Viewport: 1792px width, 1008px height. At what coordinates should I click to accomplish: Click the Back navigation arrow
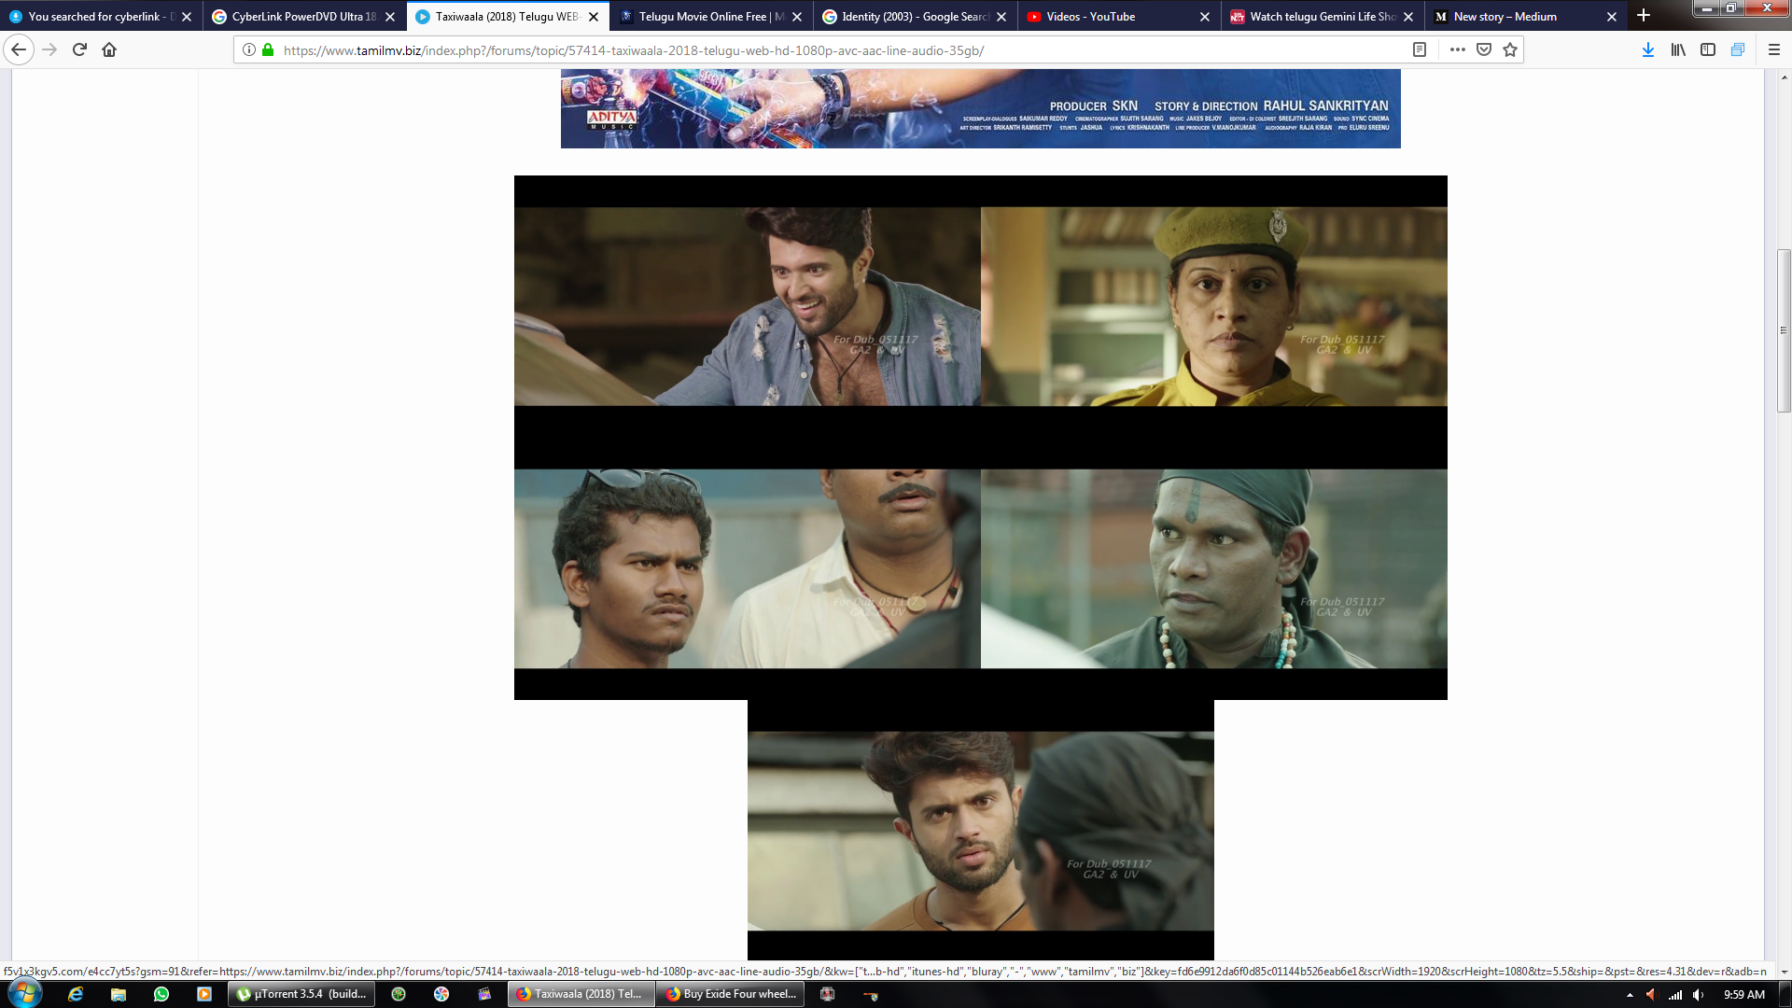click(19, 49)
